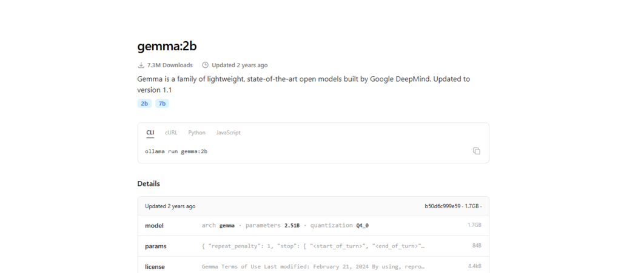Select the 7b tag badge
Screen dimensions: 621x273
click(162, 104)
